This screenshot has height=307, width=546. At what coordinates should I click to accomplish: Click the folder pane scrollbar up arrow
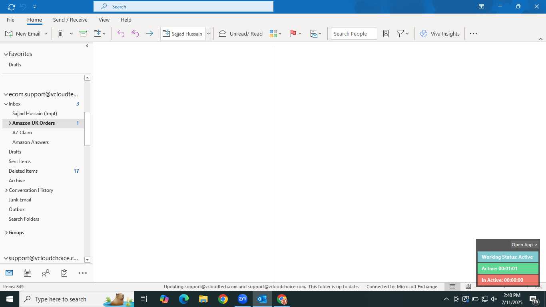[87, 78]
